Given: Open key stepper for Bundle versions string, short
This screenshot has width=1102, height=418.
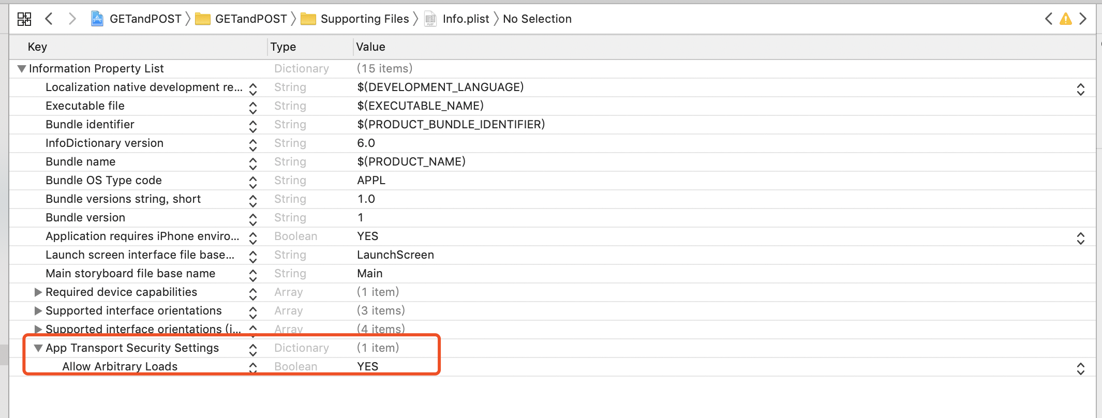Looking at the screenshot, I should click(x=253, y=201).
